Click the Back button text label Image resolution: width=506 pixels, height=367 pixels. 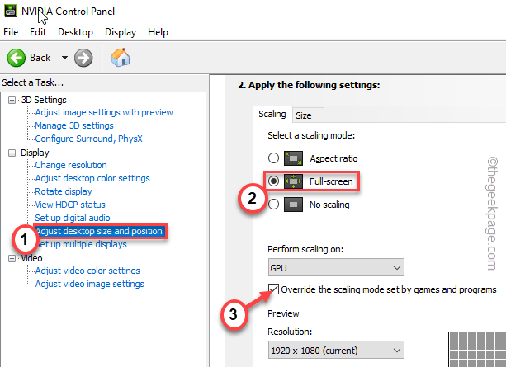40,58
